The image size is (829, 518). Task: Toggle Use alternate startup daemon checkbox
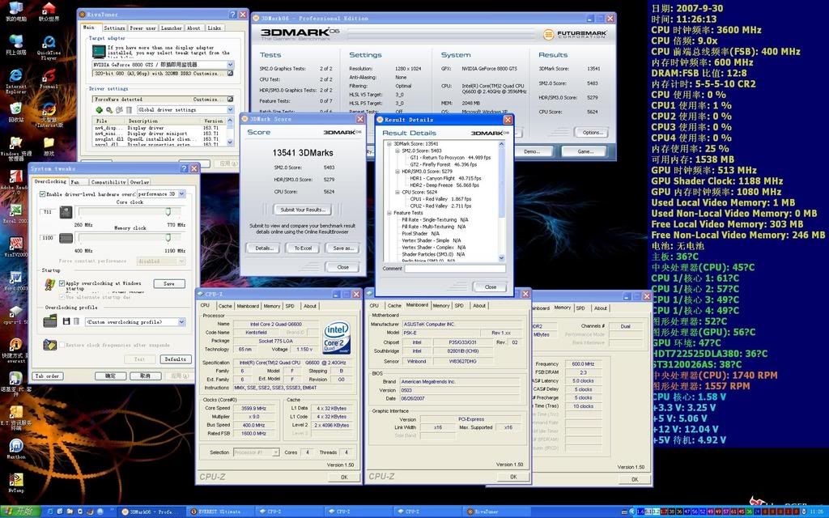click(x=62, y=297)
